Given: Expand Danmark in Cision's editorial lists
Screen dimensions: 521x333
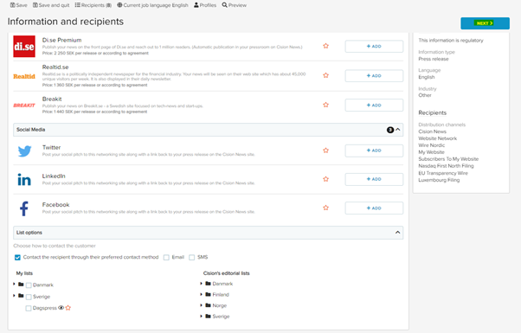Looking at the screenshot, I should pyautogui.click(x=202, y=284).
